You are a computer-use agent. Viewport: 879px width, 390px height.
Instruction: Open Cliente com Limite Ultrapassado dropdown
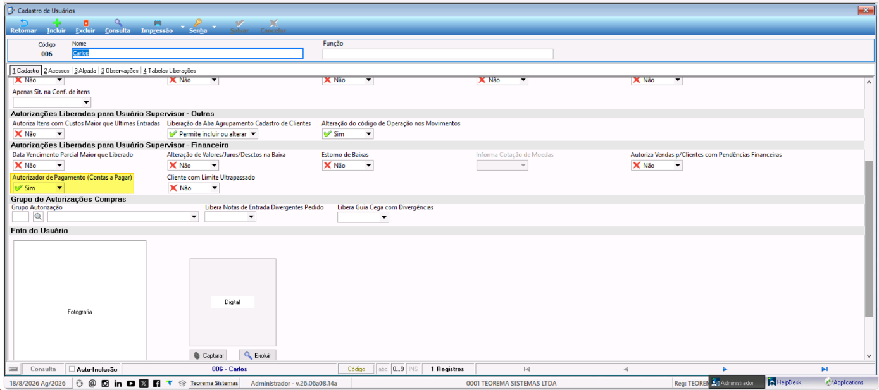tap(215, 188)
